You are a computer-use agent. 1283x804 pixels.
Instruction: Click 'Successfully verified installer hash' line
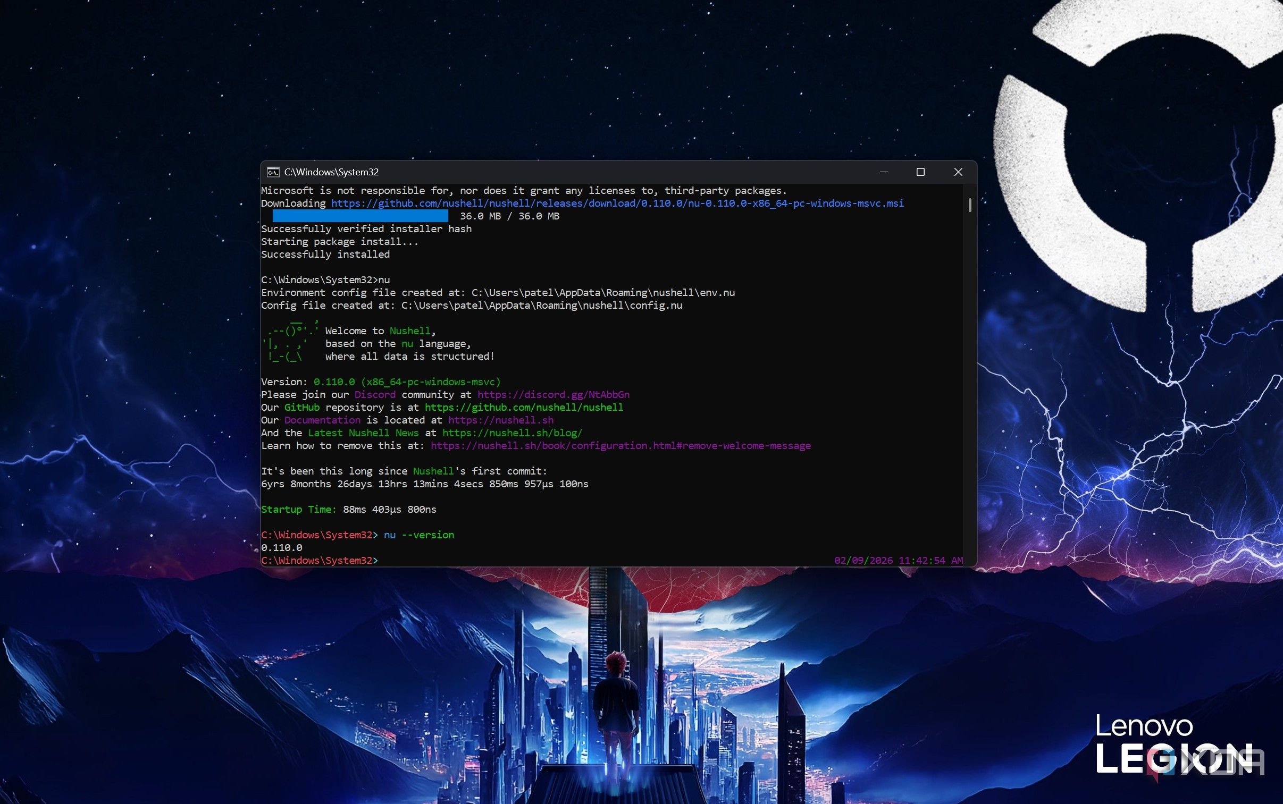[366, 228]
